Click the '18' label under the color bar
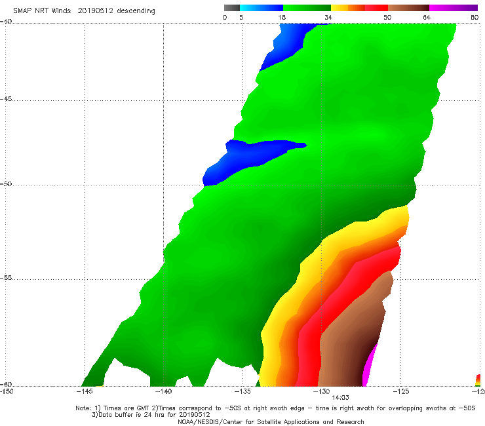This screenshot has width=485, height=426. click(282, 17)
